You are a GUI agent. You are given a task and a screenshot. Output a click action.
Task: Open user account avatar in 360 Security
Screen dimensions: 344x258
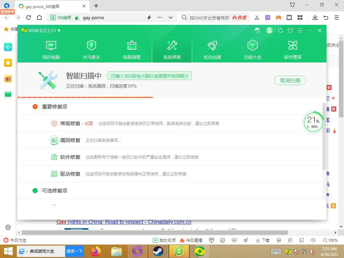(x=269, y=30)
